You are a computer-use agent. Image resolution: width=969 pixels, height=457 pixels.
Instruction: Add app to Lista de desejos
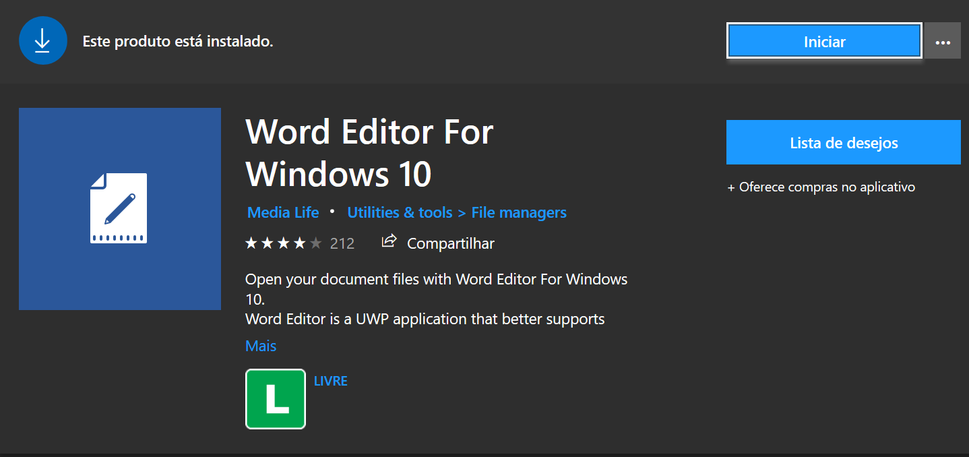point(843,143)
